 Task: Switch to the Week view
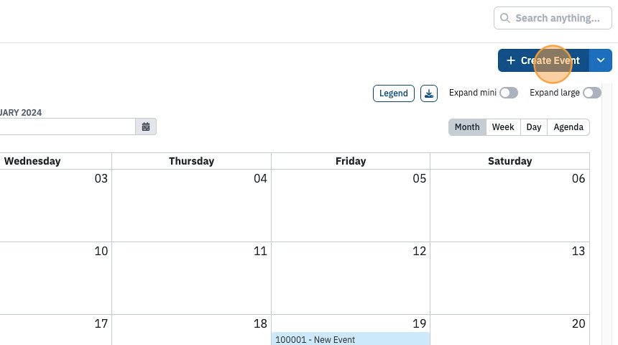[x=503, y=127]
